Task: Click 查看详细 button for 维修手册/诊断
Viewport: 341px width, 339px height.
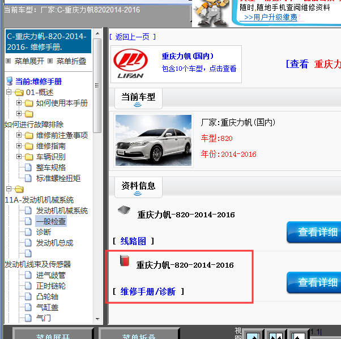Action: click(314, 282)
